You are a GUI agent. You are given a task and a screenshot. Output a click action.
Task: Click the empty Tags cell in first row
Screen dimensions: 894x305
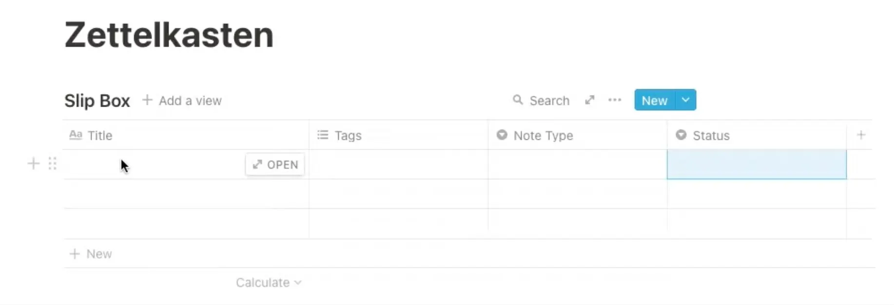[398, 165]
